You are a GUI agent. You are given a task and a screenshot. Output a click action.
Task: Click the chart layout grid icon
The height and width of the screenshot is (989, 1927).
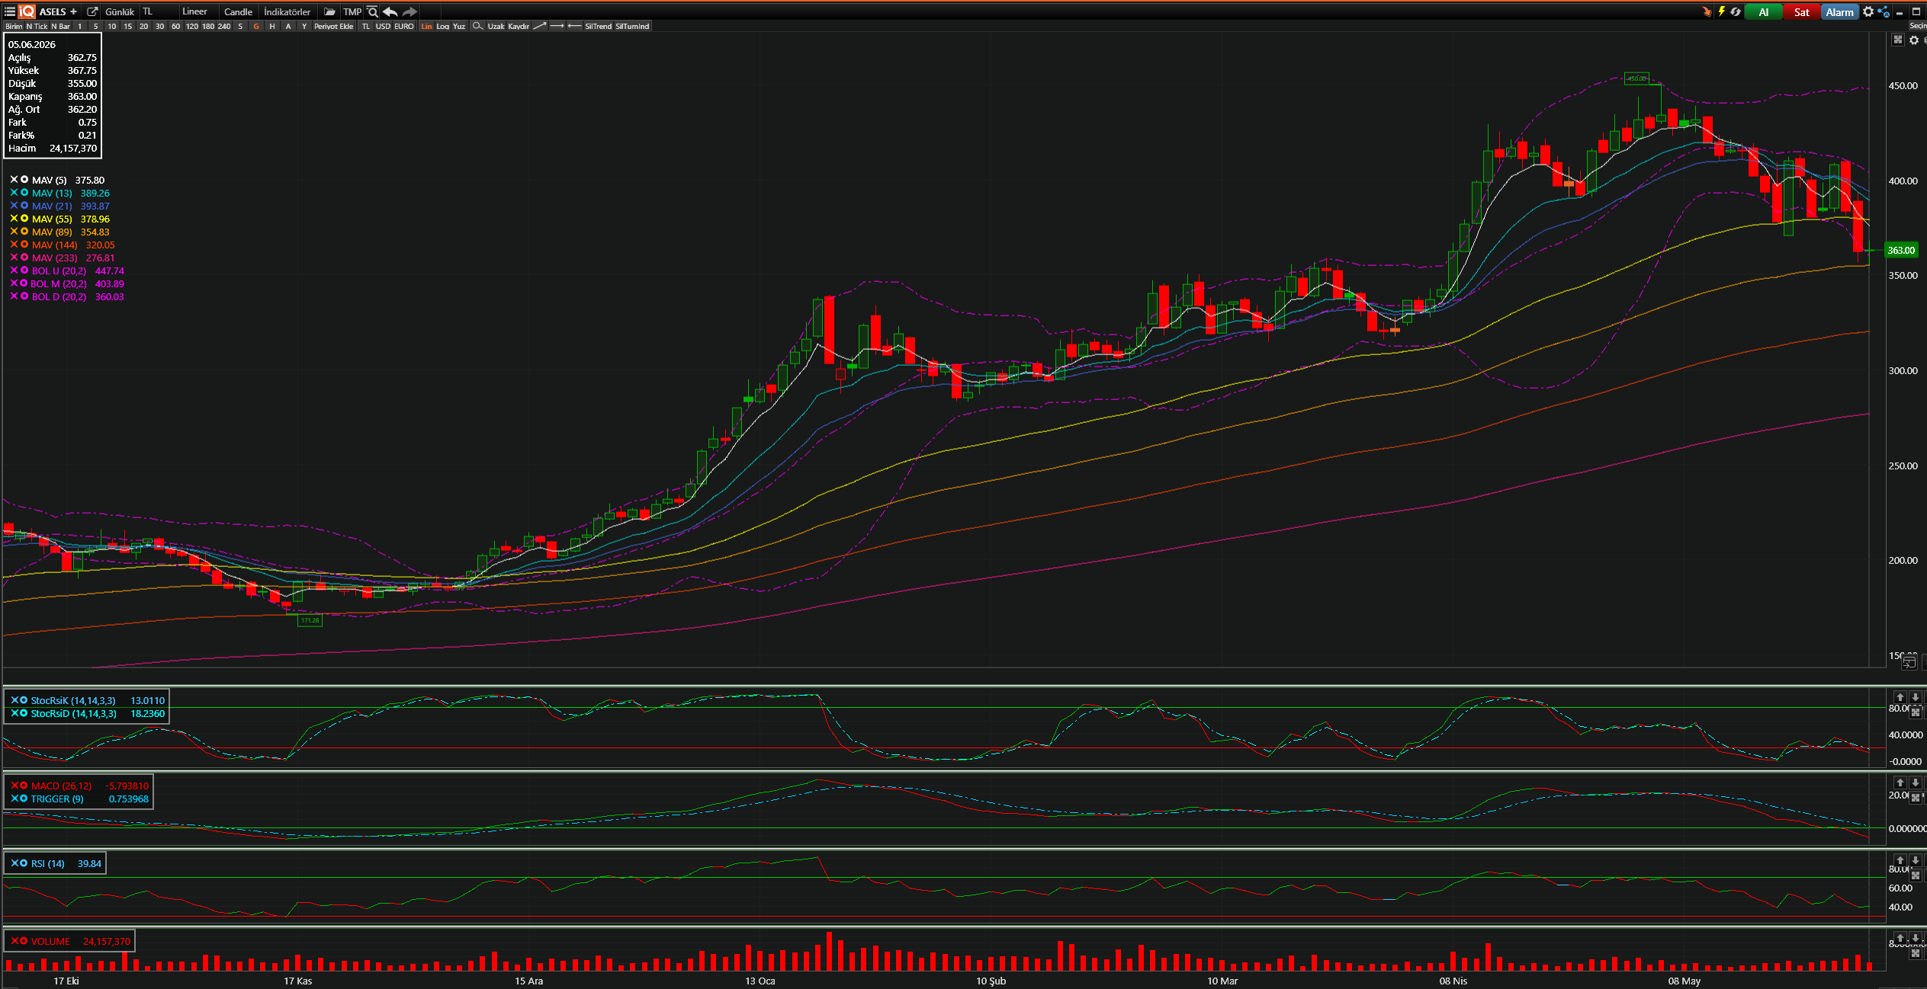(1898, 40)
